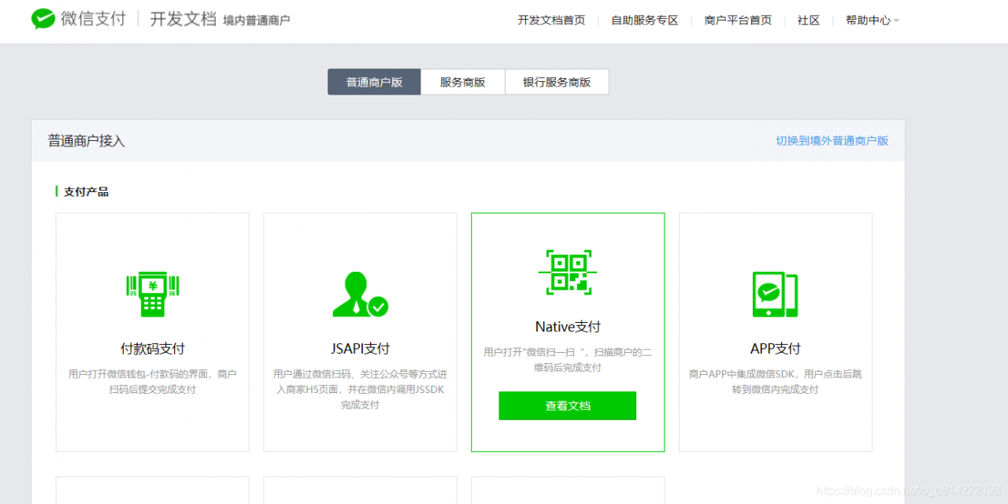Click the JSAPI支付 person icon

click(360, 294)
